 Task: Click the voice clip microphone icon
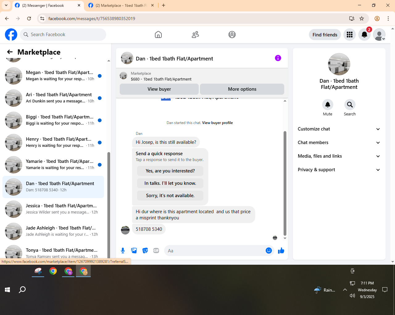click(x=123, y=251)
